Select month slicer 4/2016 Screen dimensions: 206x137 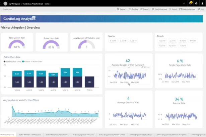tap(193, 41)
